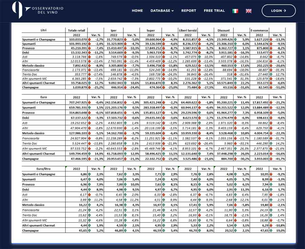Click 'Totale retail' column header
Viewport: 305px width, 249px height.
pos(77,30)
